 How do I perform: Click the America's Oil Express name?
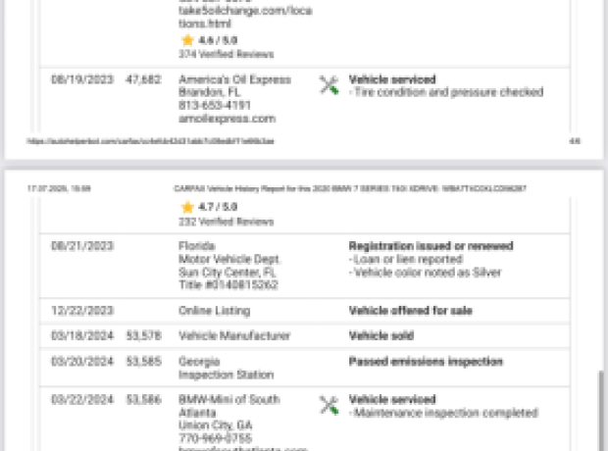coord(234,79)
